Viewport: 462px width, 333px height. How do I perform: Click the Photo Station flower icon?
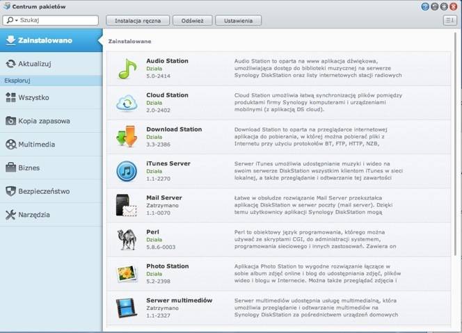tap(127, 274)
